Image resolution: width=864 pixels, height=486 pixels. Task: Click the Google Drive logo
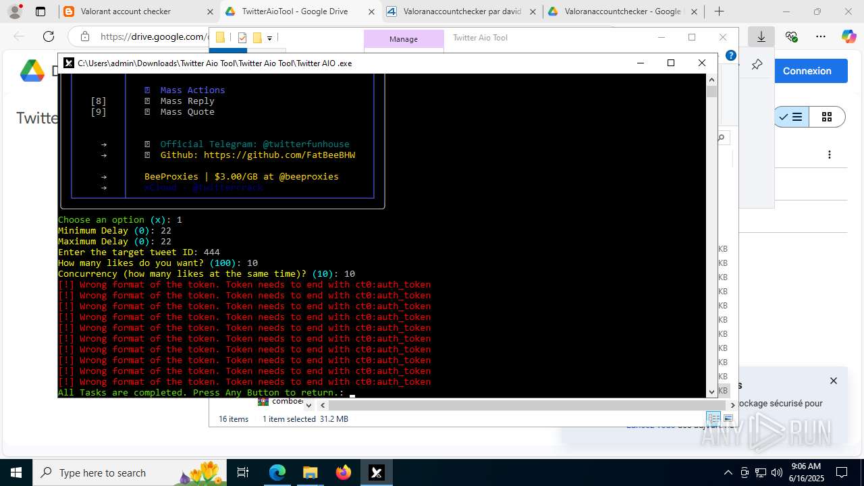[32, 70]
